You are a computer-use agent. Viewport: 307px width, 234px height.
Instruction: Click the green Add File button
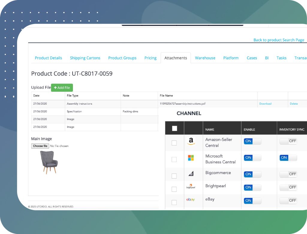coord(62,87)
